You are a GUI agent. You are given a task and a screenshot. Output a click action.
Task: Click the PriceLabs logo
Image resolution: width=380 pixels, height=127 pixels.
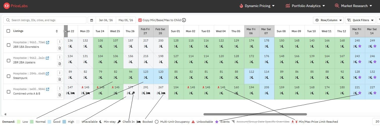click(x=16, y=6)
